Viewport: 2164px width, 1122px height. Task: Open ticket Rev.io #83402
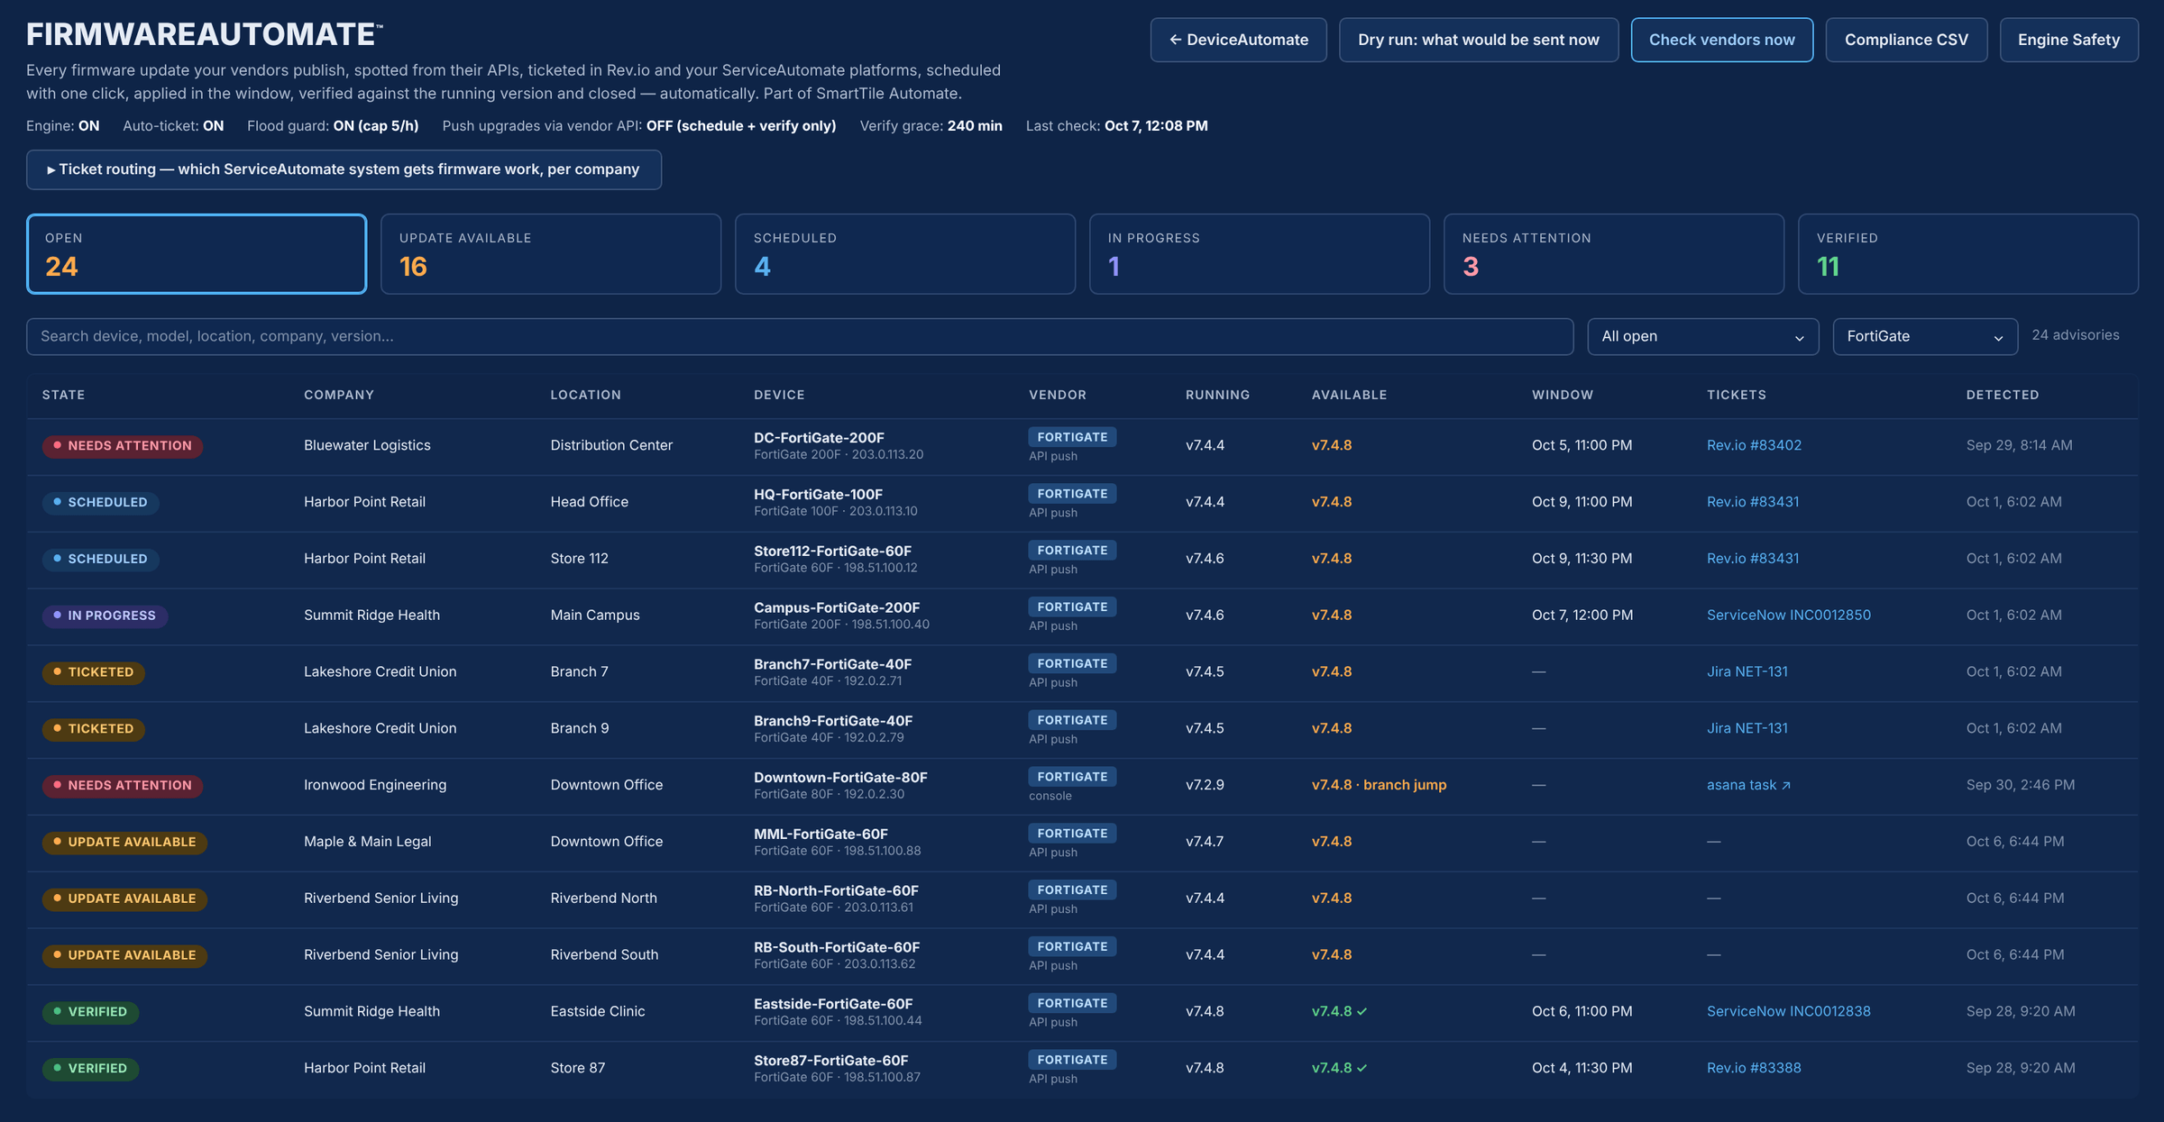[x=1754, y=445]
